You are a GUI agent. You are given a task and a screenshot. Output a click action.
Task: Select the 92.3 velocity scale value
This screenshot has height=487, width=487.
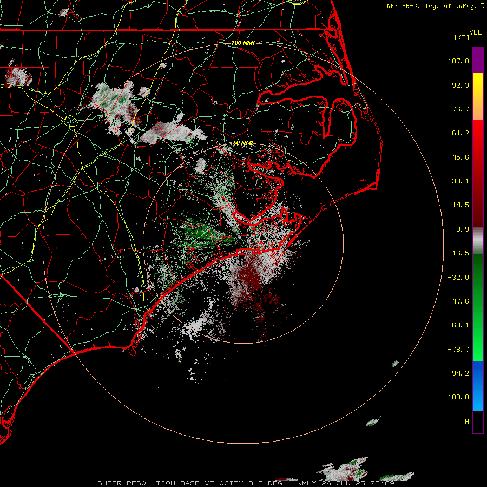[460, 85]
